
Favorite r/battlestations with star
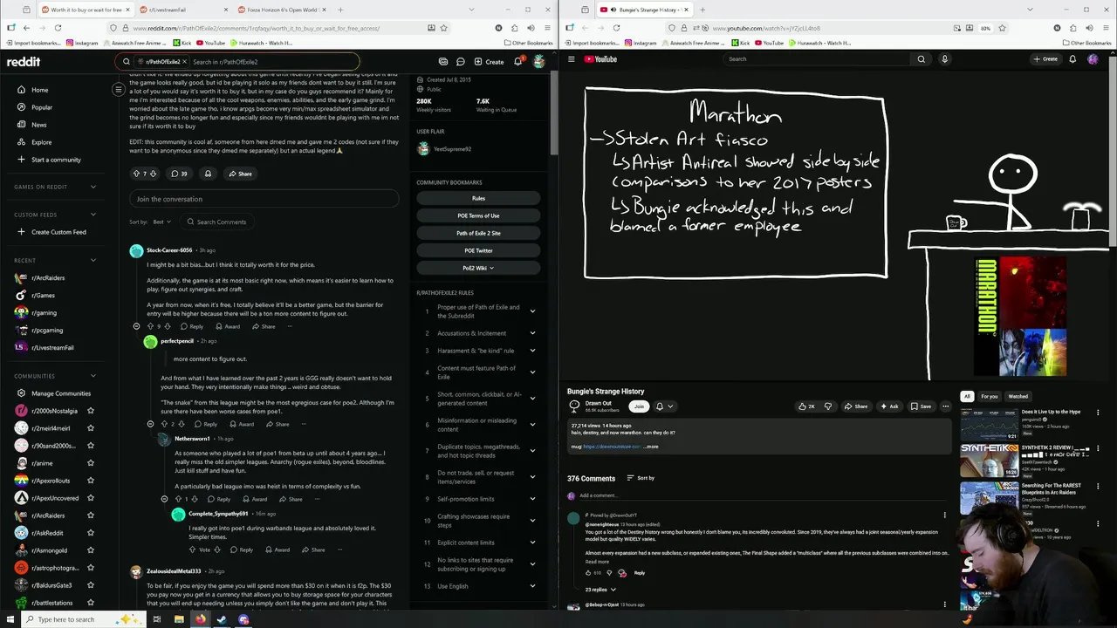point(91,603)
